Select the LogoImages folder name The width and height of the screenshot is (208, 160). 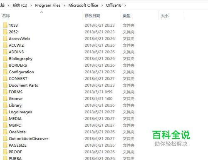pyautogui.click(x=20, y=112)
